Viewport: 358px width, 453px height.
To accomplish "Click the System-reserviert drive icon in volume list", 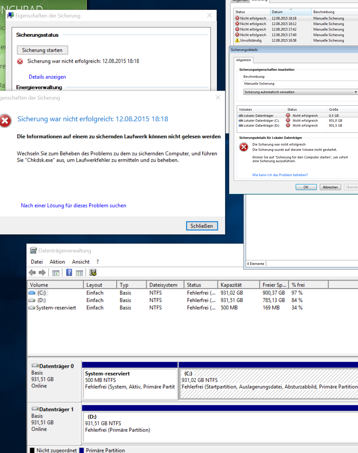I will pyautogui.click(x=32, y=308).
